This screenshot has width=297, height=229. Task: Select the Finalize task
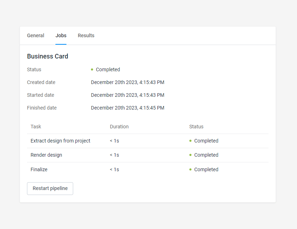click(39, 169)
